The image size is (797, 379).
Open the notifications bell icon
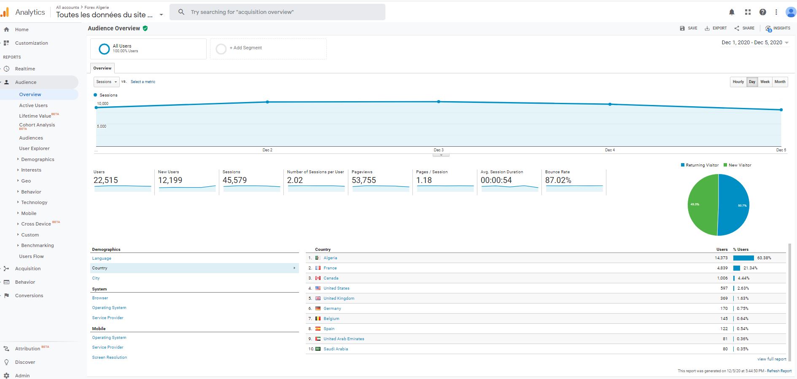732,12
